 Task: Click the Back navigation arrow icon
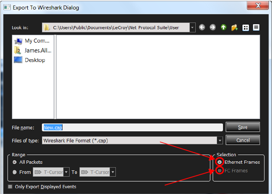202,27
